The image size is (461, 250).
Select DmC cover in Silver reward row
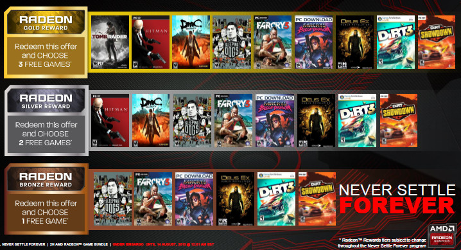coord(151,121)
